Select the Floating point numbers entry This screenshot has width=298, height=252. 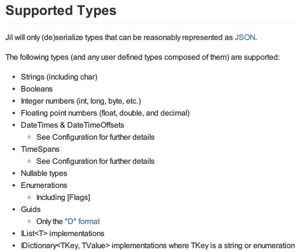click(x=105, y=113)
